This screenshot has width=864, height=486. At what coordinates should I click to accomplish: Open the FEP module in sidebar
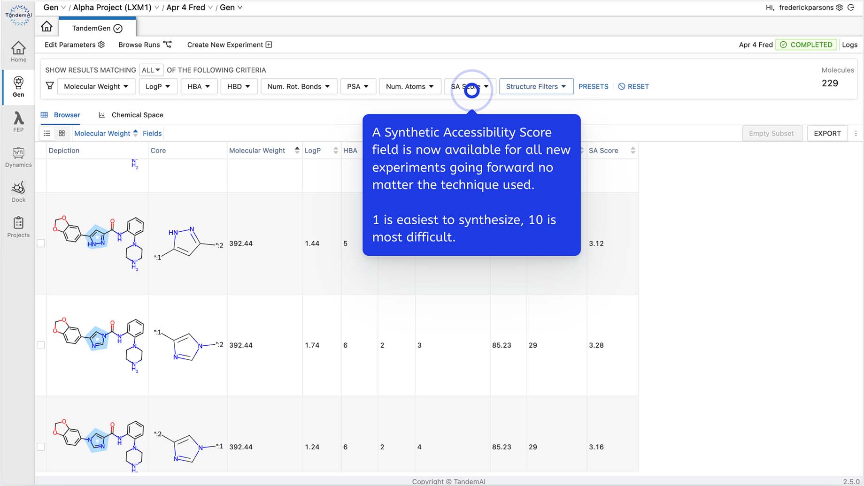(18, 122)
